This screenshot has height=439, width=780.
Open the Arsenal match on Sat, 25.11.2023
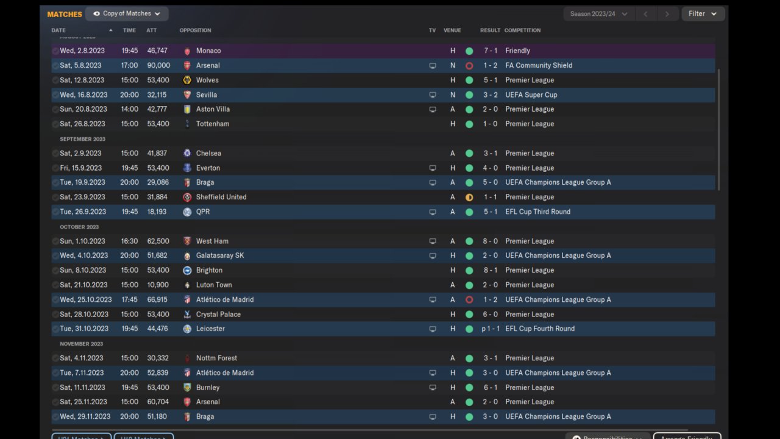point(383,402)
